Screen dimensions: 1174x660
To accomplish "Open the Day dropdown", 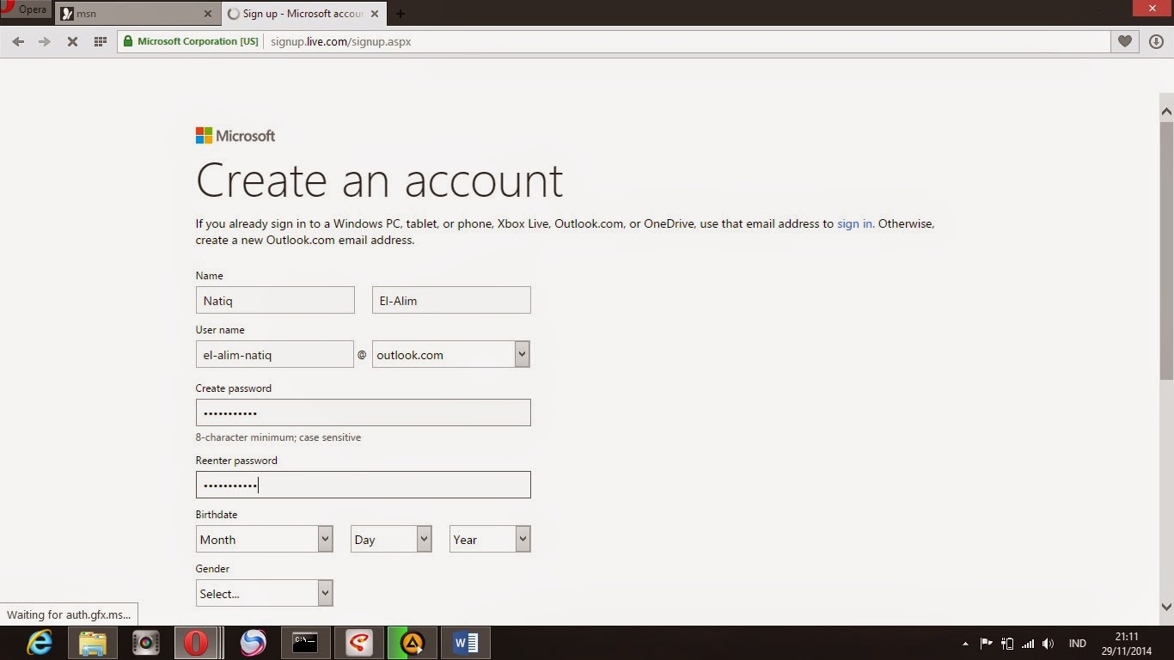I will 391,539.
